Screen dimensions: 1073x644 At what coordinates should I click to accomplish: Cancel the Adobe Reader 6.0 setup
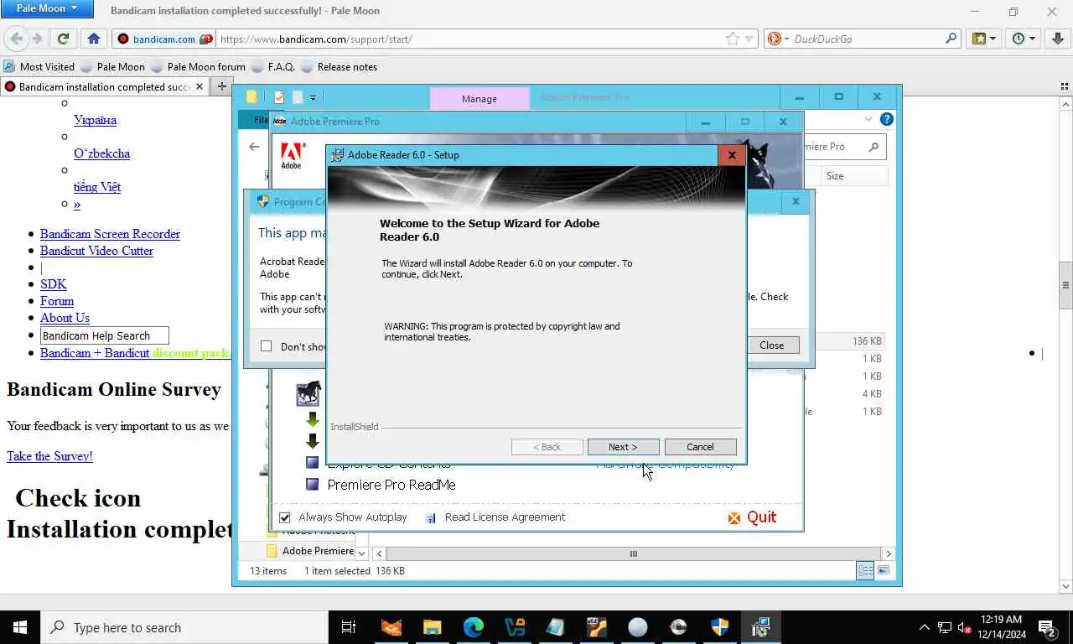[x=700, y=447]
